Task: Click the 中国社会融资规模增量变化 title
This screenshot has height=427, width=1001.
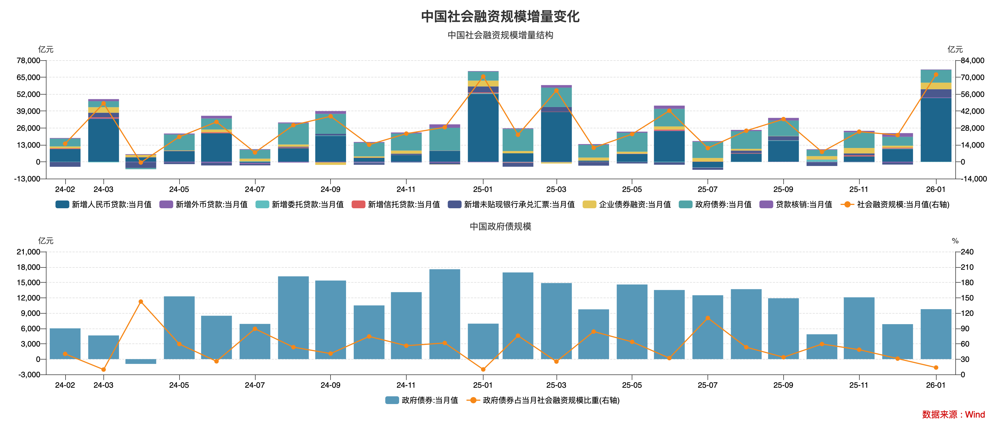Action: pyautogui.click(x=500, y=17)
